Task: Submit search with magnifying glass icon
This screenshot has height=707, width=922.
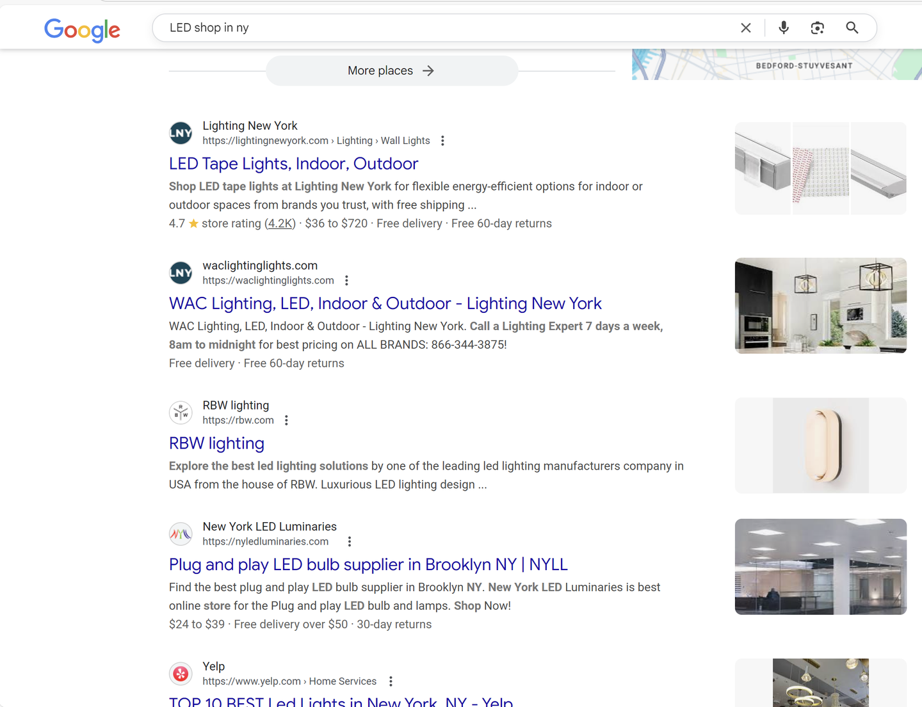Action: 852,28
